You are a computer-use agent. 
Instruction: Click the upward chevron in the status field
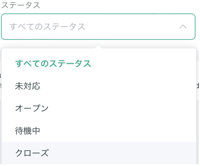[183, 27]
